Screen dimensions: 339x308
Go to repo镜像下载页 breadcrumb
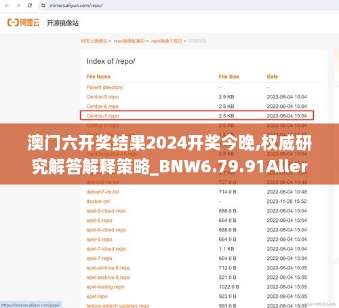point(167,41)
